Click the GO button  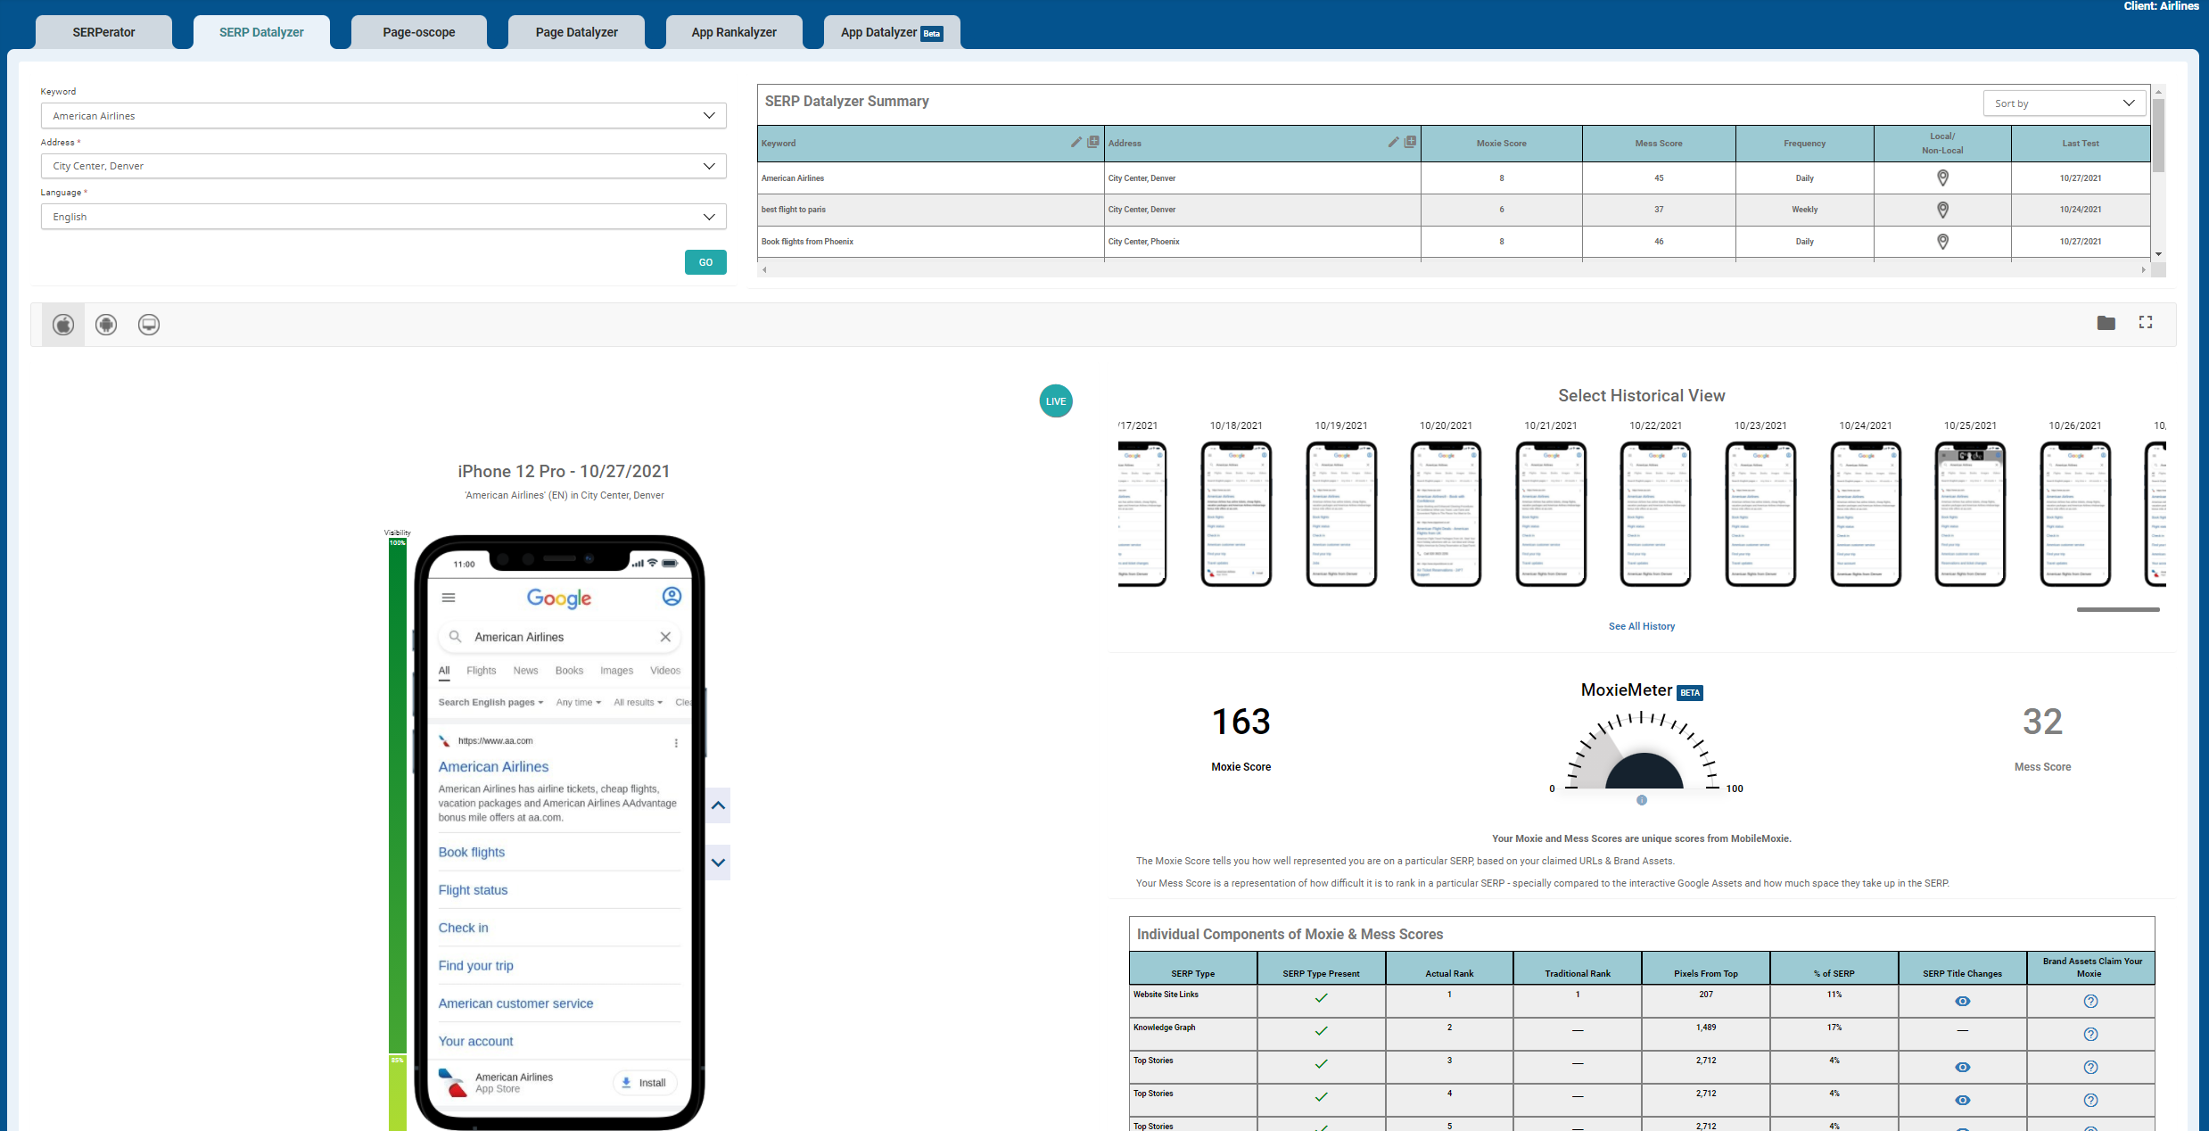(705, 262)
